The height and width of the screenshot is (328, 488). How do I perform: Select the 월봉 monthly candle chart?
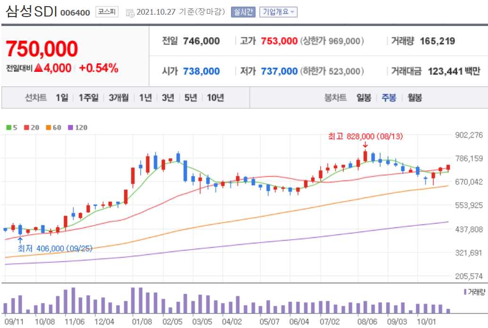(x=415, y=98)
